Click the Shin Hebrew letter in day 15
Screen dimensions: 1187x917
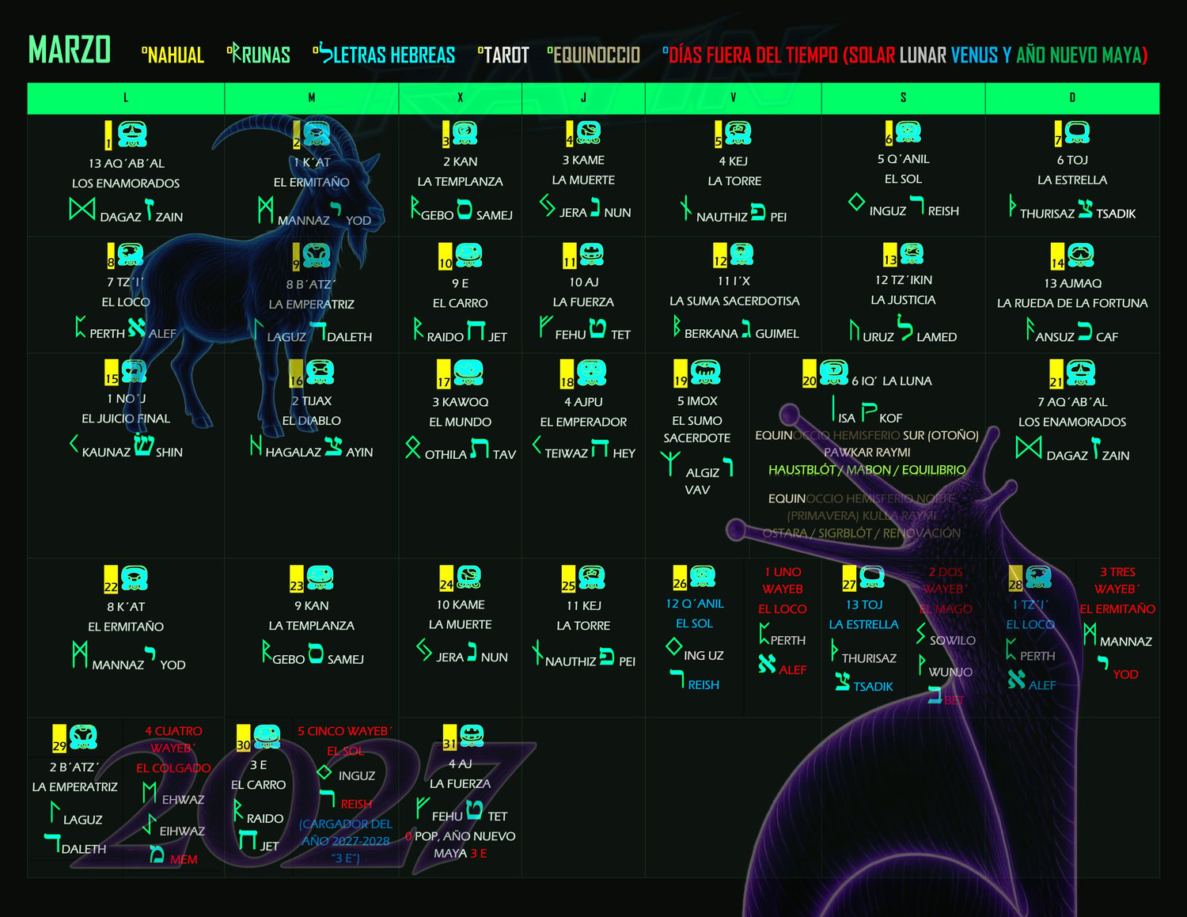coord(143,445)
